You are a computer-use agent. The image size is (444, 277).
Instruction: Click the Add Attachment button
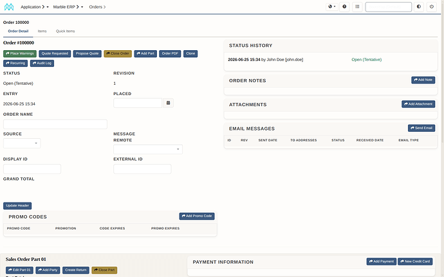coord(418,104)
